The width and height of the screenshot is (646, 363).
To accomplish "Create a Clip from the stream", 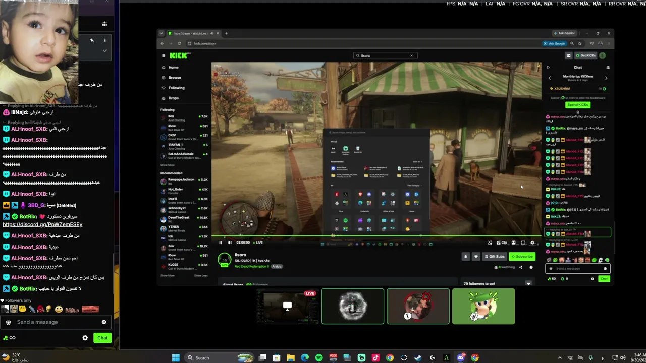I will coord(502,243).
